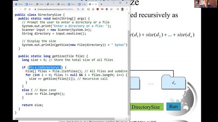Switch to the 'Y. Da' tab
This screenshot has width=218, height=122.
point(82,4)
